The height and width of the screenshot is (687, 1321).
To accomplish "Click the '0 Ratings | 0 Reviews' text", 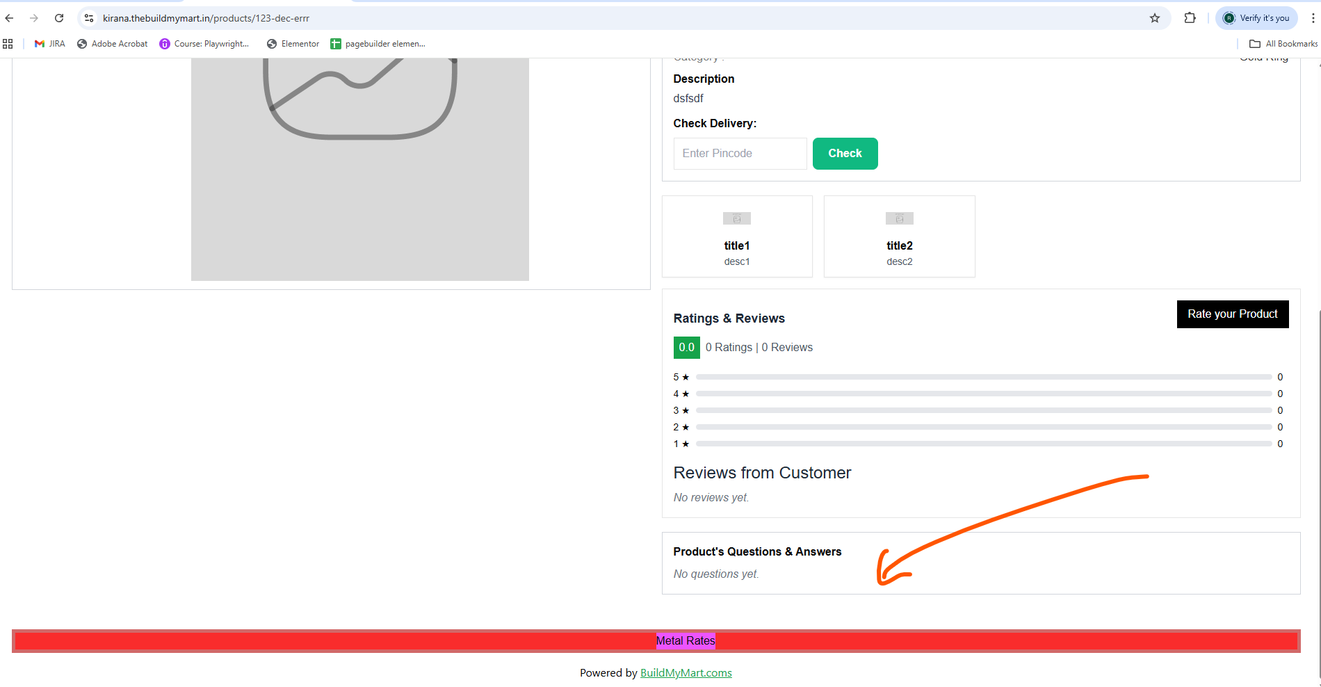I will click(x=759, y=348).
